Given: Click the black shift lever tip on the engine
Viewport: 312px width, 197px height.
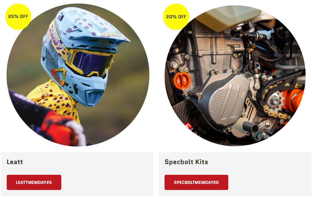Looking at the screenshot, I should (251, 127).
